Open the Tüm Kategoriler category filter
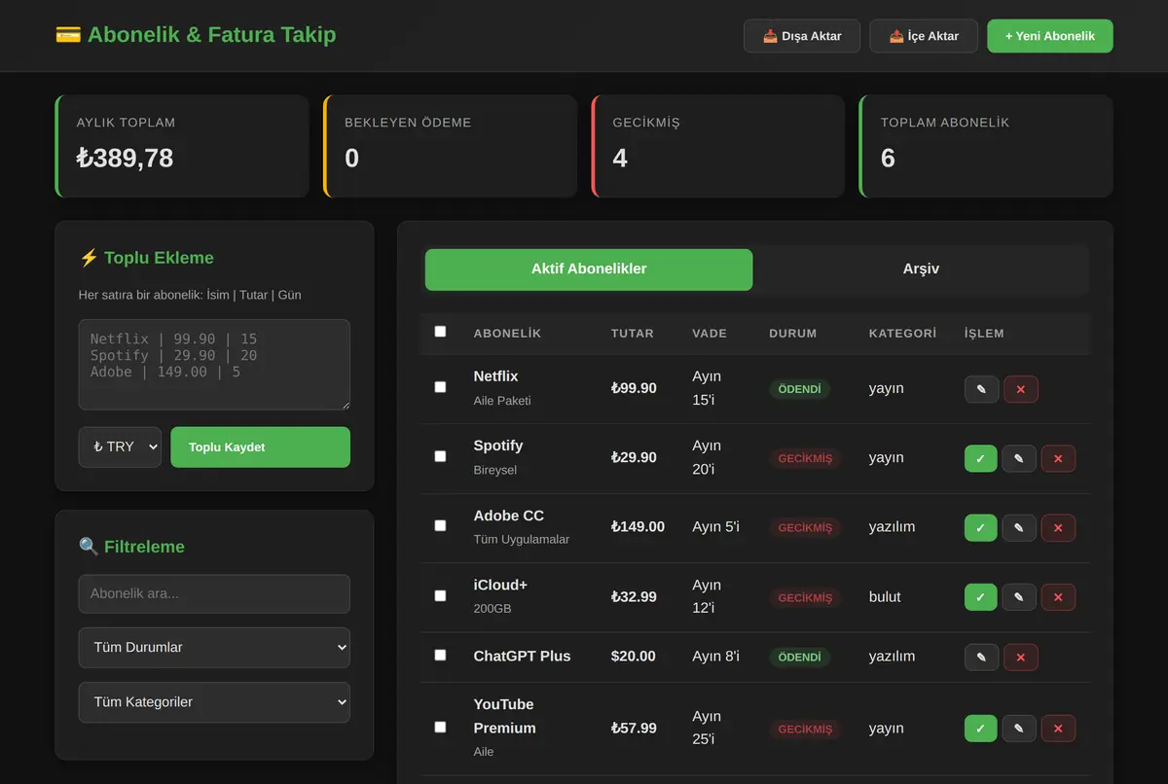Viewport: 1168px width, 784px height. tap(214, 702)
